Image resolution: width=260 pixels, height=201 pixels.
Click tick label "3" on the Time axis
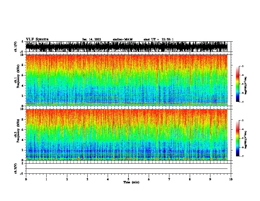(87, 179)
